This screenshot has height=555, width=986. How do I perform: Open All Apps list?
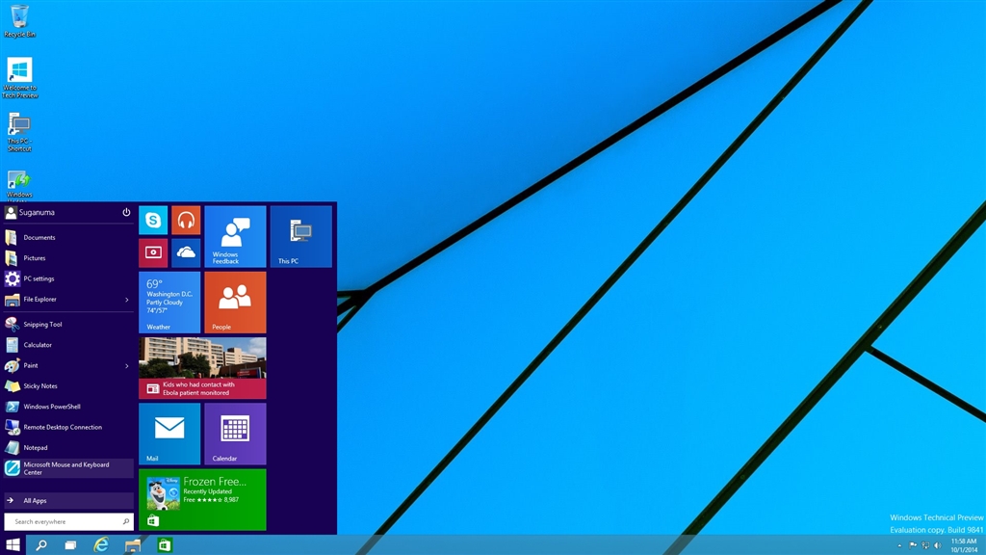pos(67,501)
